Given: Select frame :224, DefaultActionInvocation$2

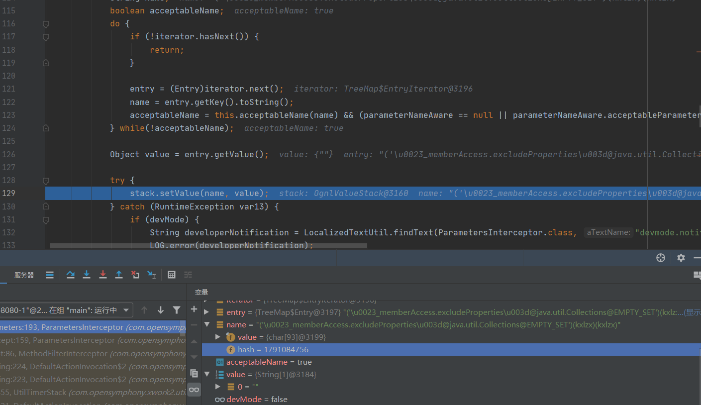Looking at the screenshot, I should (x=93, y=366).
